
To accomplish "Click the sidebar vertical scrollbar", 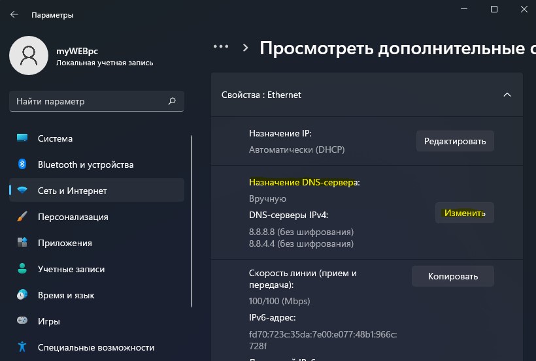I will (192, 221).
